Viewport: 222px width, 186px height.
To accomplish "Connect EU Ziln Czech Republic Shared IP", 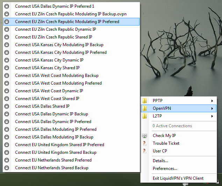I will point(71,37).
